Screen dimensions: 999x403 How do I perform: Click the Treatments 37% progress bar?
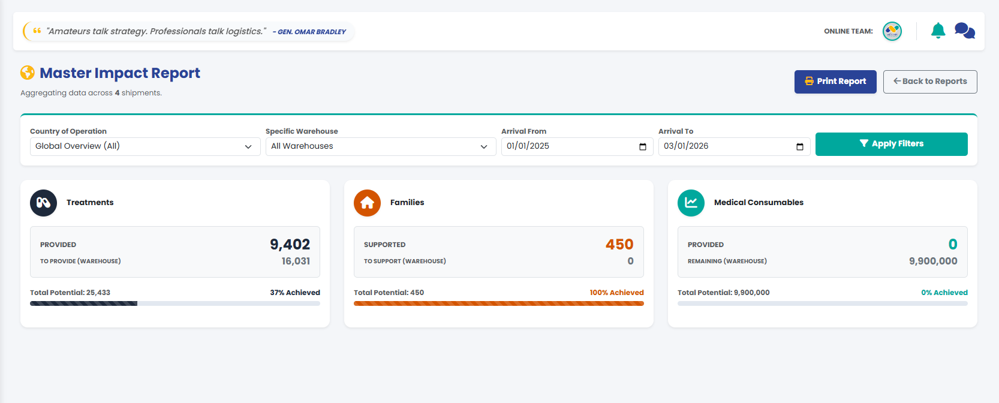pyautogui.click(x=175, y=303)
